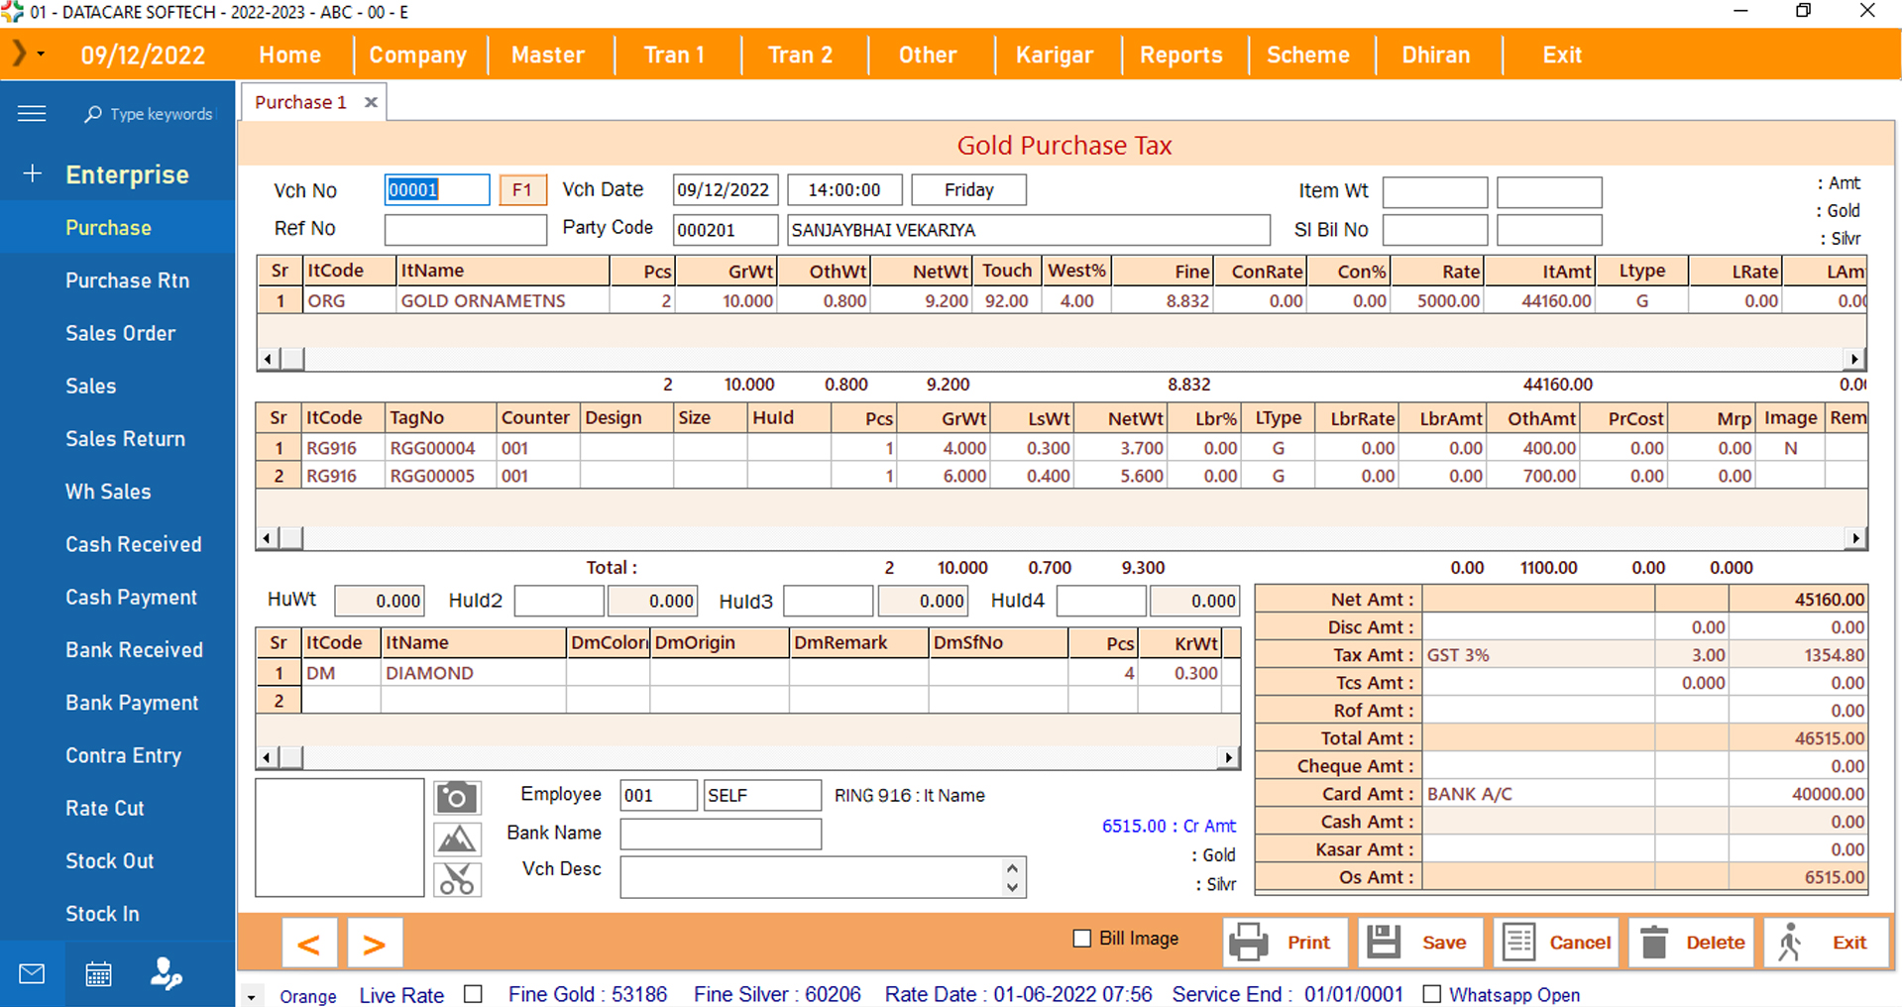Save the purchase voucher
Screen dimensions: 1903x1007
coord(1420,943)
